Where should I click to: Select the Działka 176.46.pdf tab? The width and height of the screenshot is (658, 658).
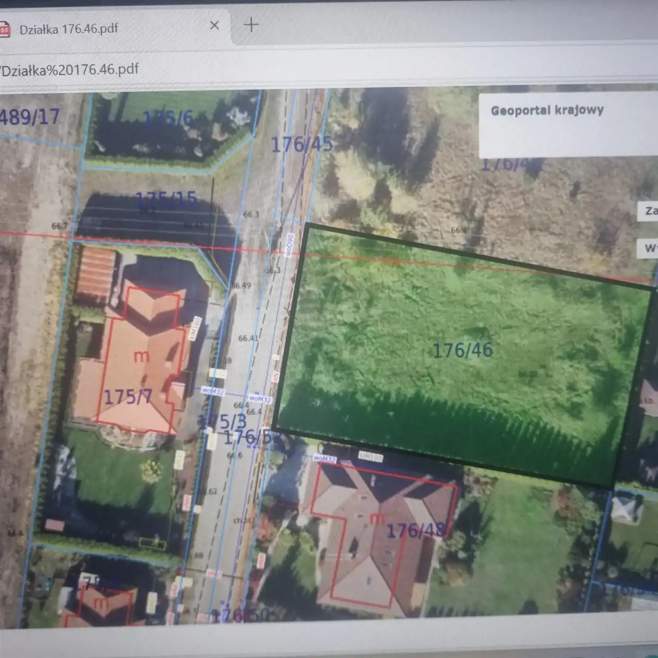point(69,29)
